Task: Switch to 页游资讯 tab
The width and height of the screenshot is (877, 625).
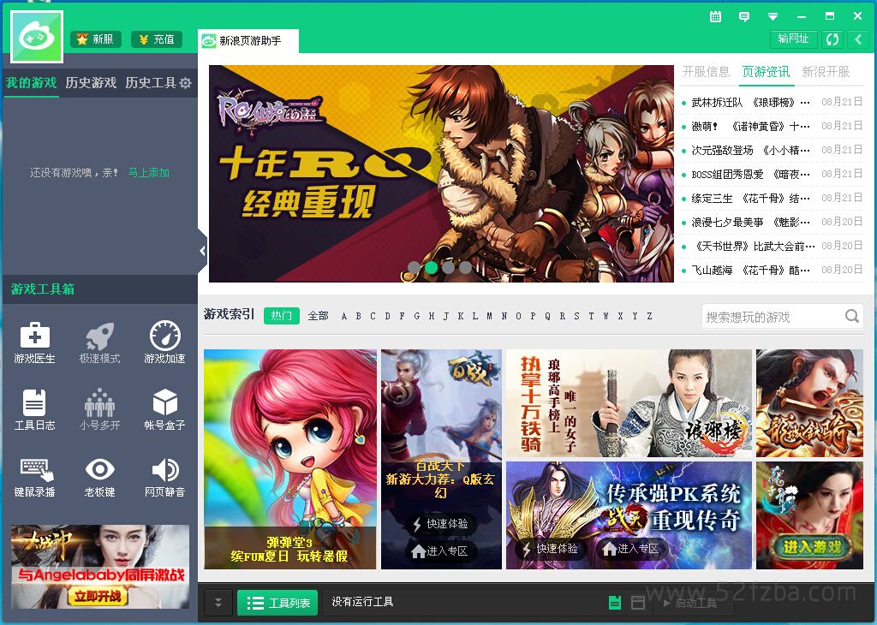Action: coord(766,72)
